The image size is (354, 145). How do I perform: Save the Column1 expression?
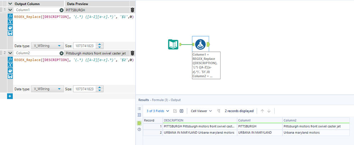(10, 33)
